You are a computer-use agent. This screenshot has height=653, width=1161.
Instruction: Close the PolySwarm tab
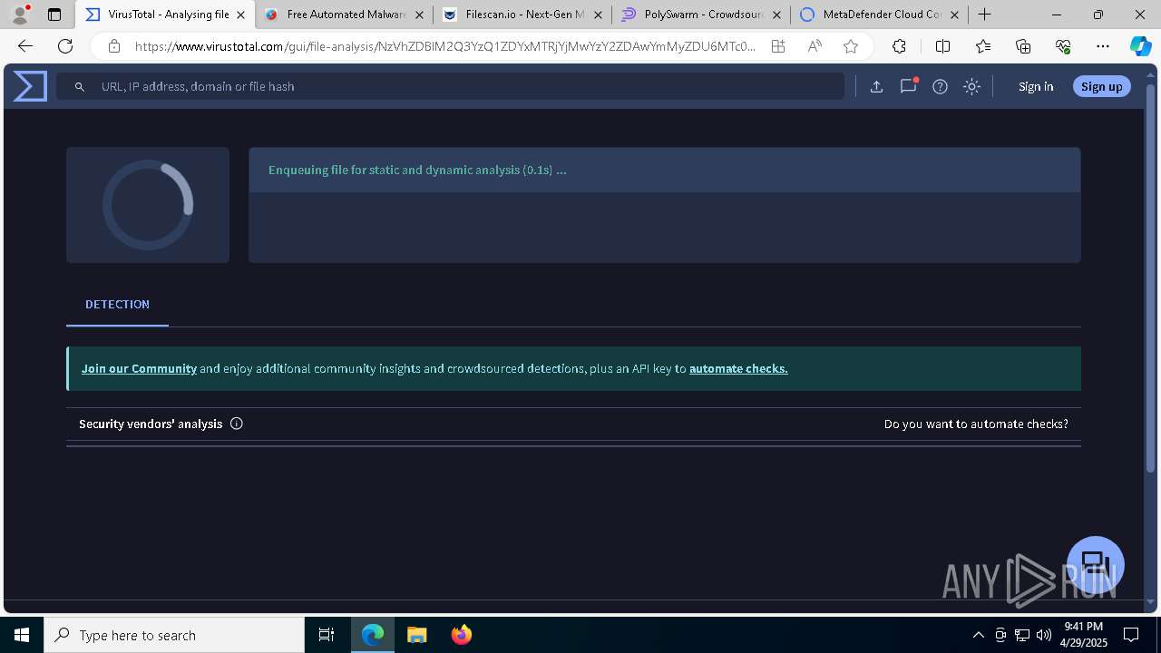[x=776, y=15]
